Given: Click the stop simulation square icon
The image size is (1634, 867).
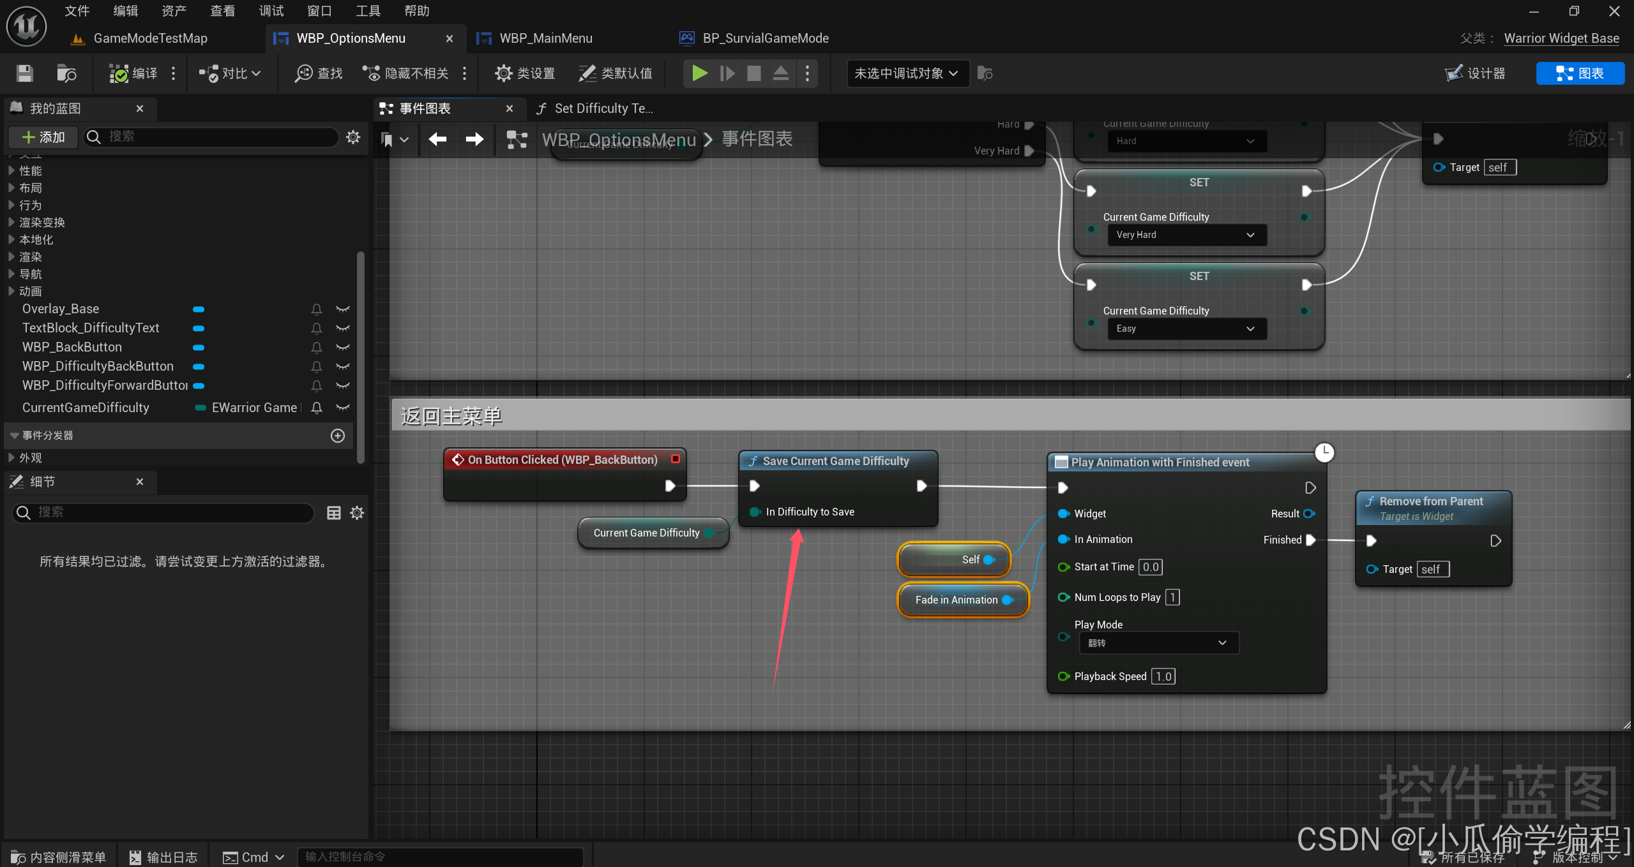Looking at the screenshot, I should tap(753, 73).
